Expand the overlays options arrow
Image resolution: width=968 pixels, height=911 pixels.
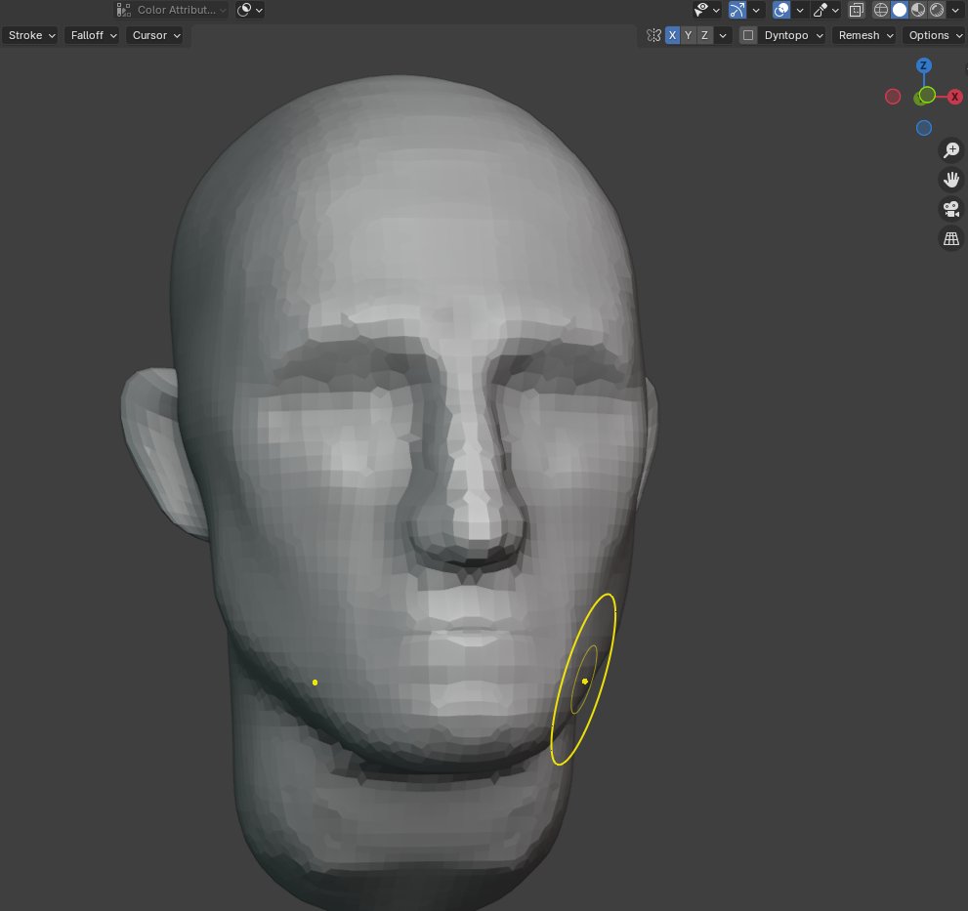(800, 10)
